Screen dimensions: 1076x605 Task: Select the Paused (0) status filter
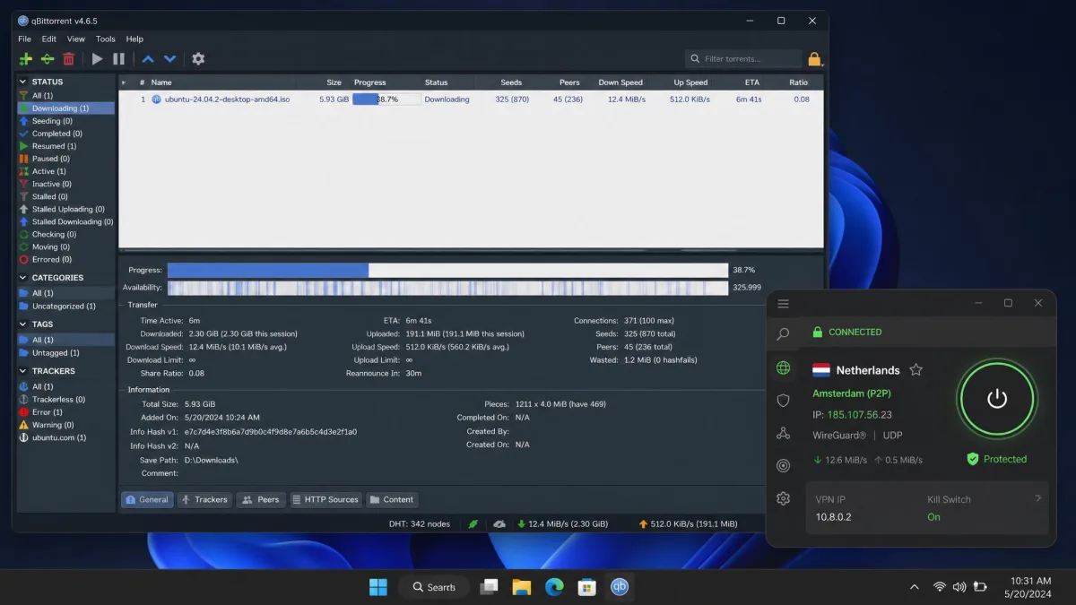tap(65, 159)
